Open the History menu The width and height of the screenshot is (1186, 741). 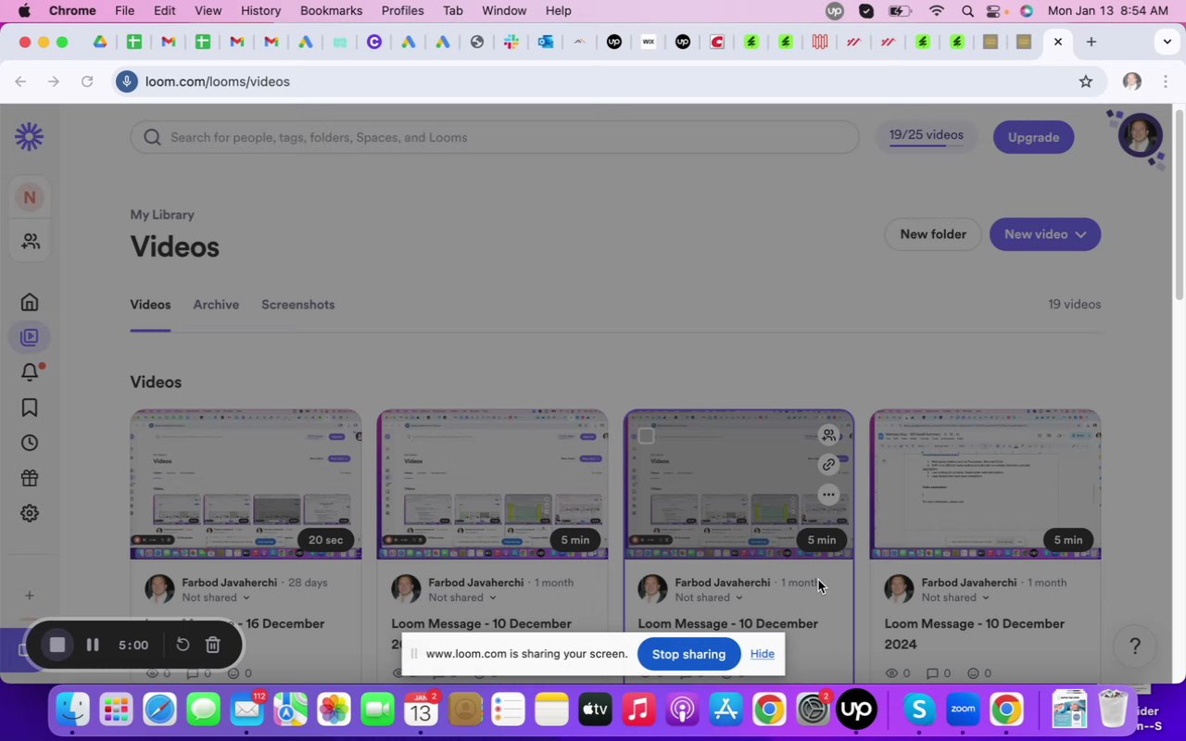(x=260, y=10)
